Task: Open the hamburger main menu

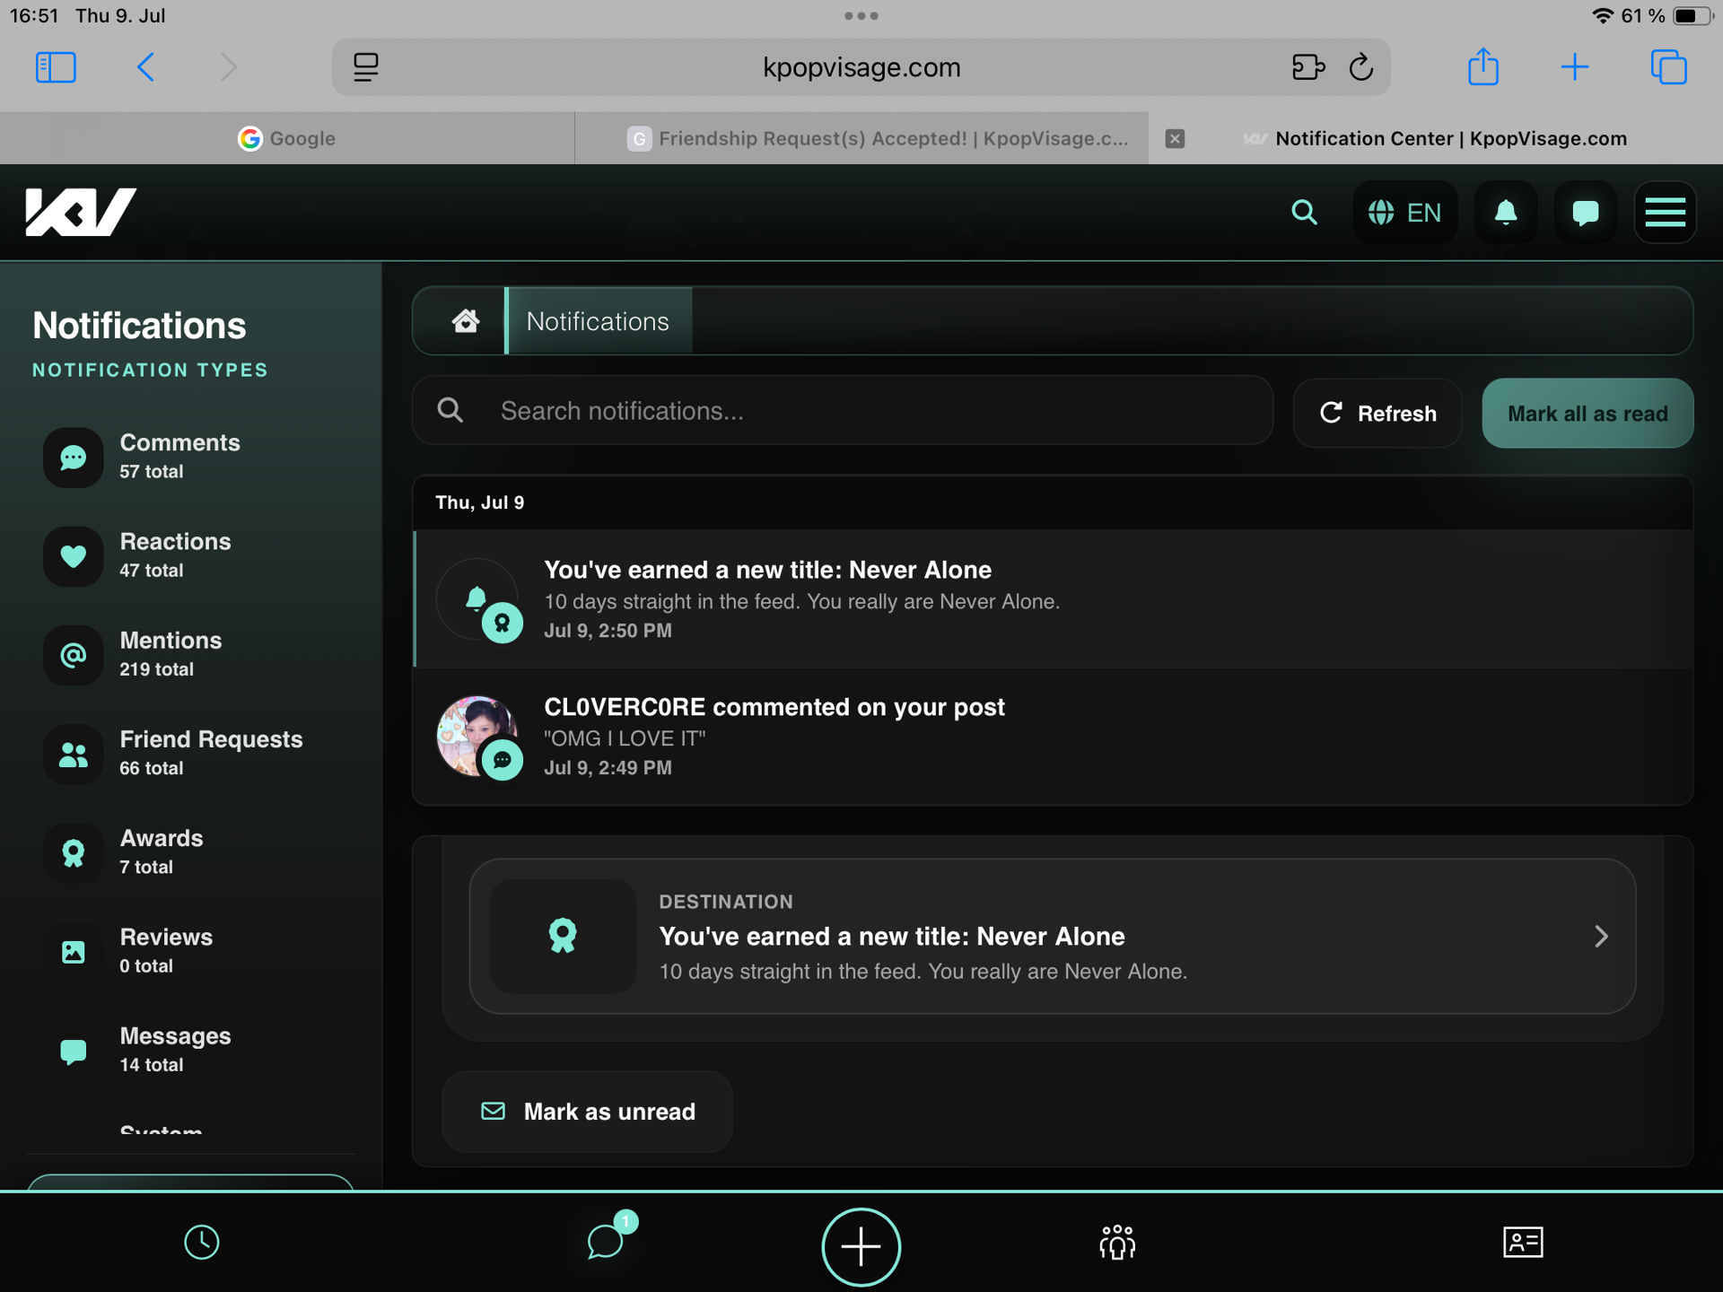Action: [1665, 213]
